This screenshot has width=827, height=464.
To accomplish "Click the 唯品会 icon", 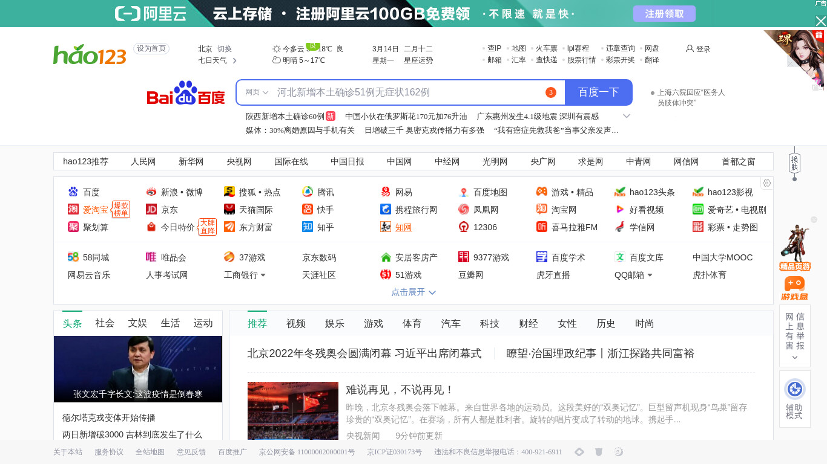I will (151, 257).
